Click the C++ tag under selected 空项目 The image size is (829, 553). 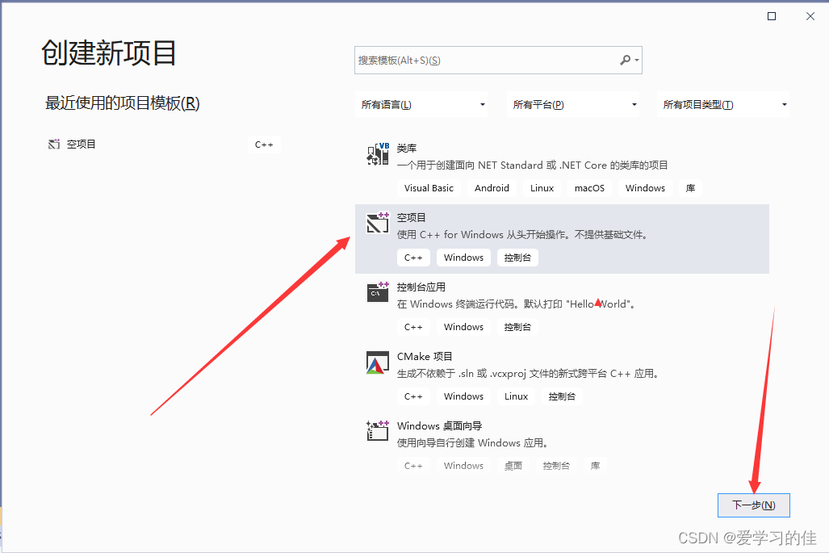point(413,258)
